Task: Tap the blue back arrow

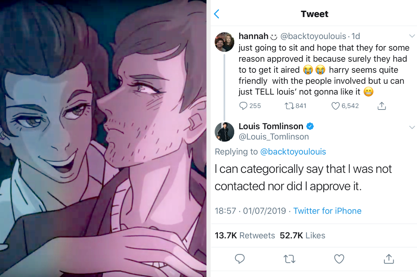Action: pos(217,14)
